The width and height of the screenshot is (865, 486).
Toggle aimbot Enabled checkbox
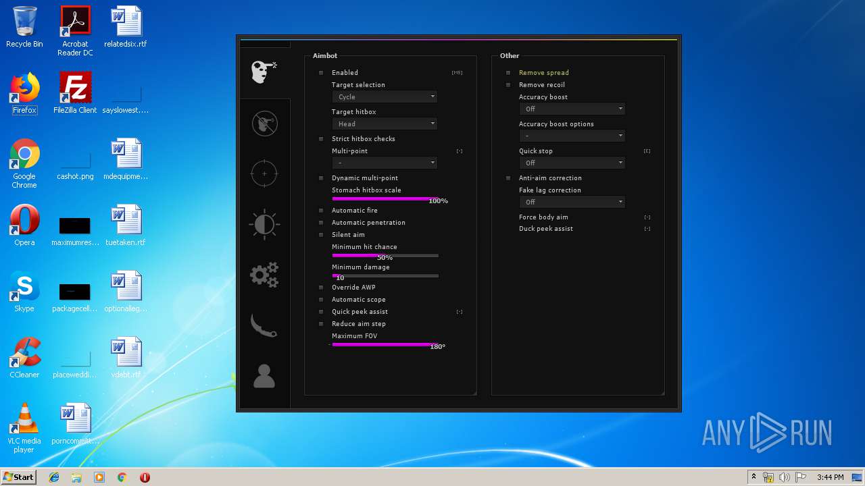point(321,72)
